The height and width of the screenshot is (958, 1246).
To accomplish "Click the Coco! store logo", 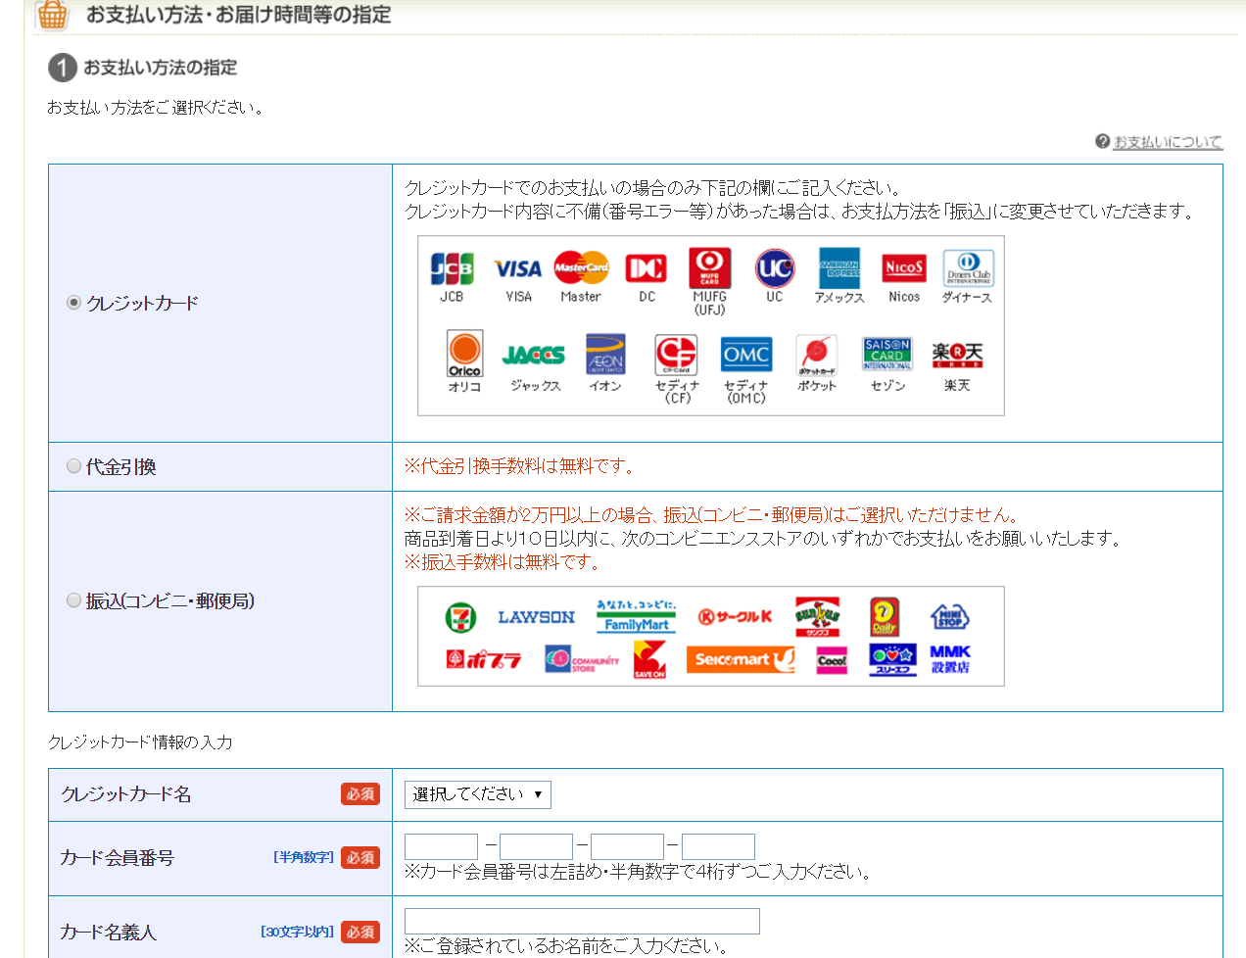I will click(832, 660).
